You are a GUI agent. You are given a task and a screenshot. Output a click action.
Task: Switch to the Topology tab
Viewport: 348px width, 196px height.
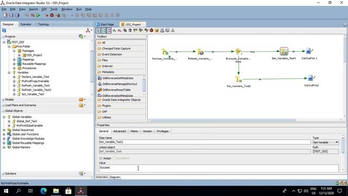coord(43,24)
